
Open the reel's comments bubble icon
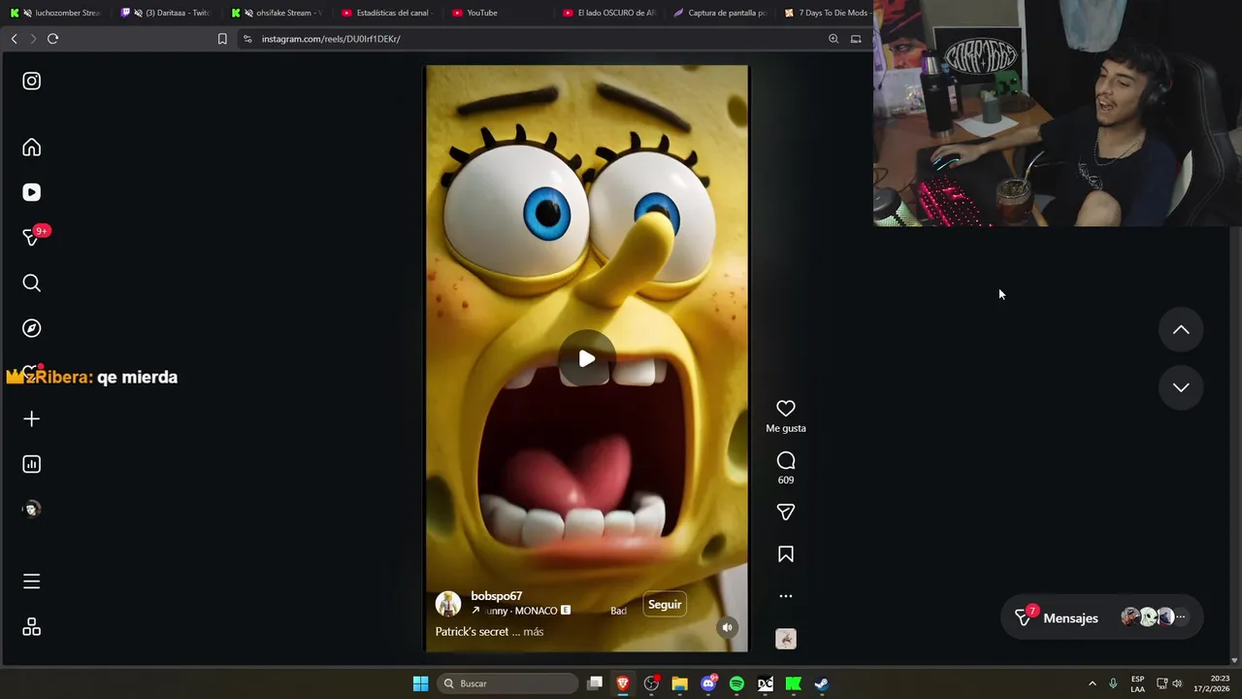[786, 460]
